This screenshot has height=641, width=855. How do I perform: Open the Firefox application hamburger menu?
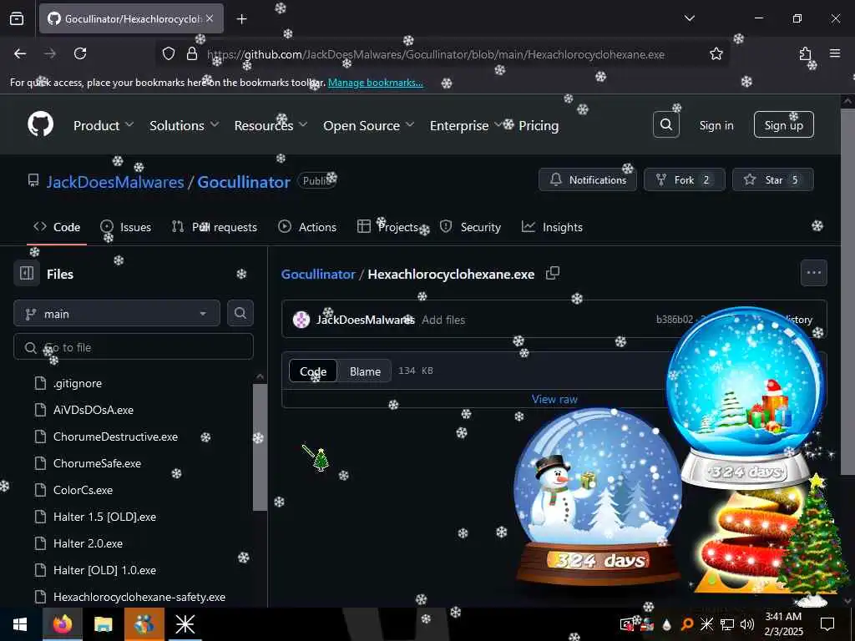[834, 53]
